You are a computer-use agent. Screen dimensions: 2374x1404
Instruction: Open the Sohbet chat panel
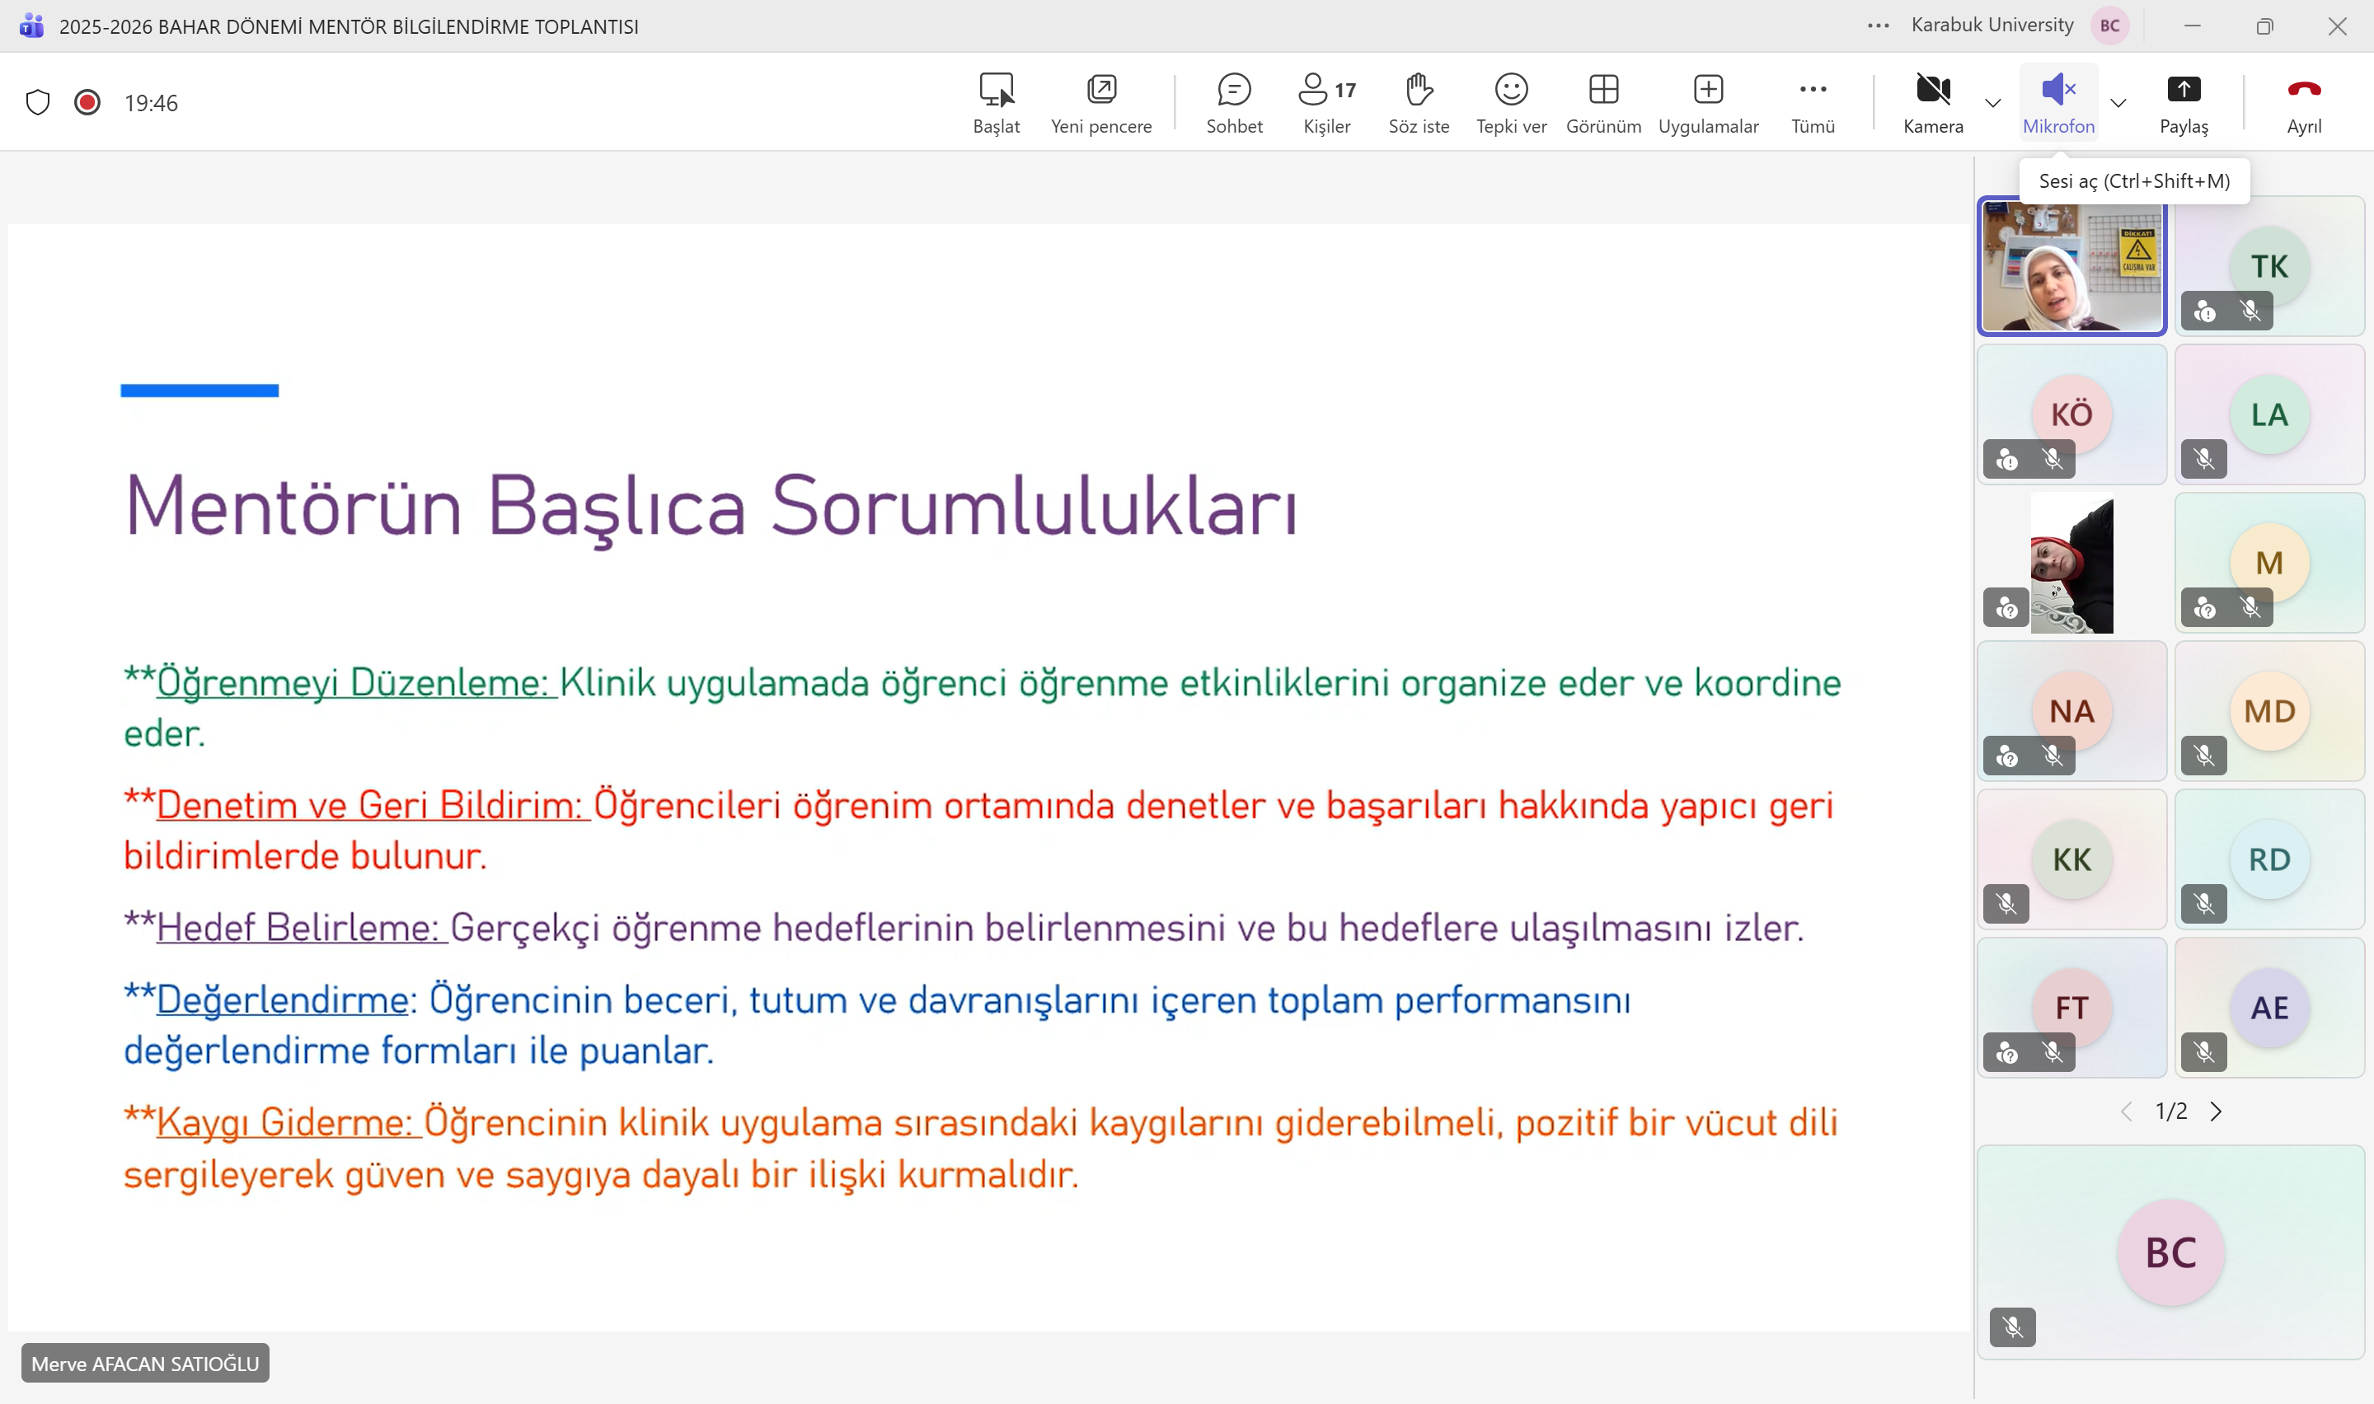point(1234,102)
